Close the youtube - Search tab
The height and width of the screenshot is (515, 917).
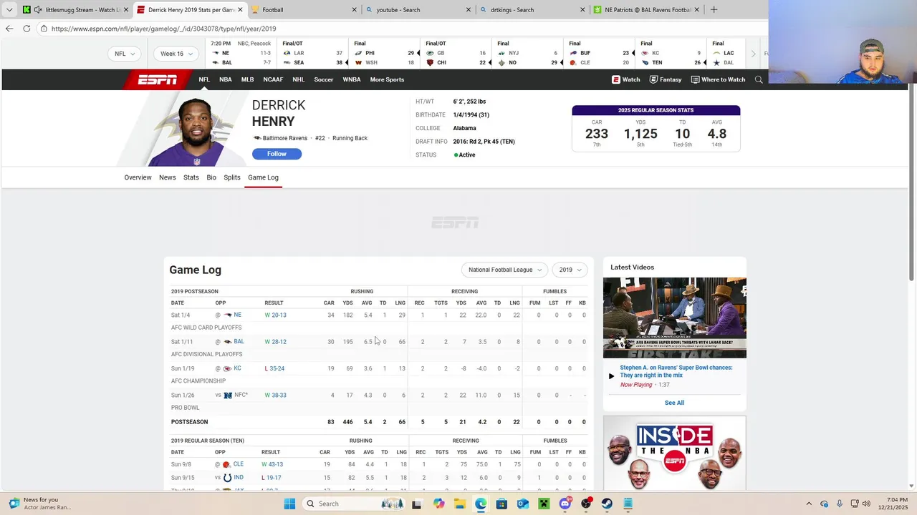(469, 10)
